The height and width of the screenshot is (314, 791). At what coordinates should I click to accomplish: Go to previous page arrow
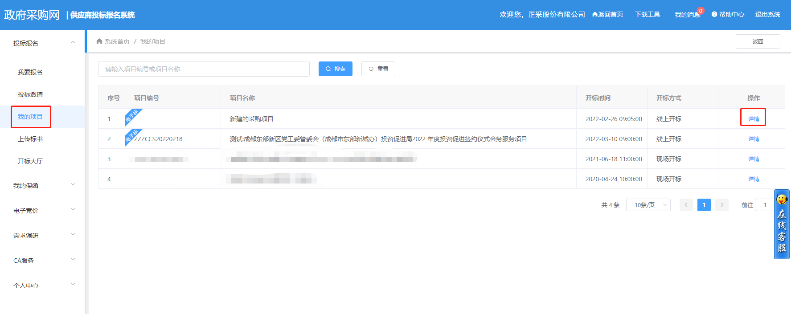[686, 205]
